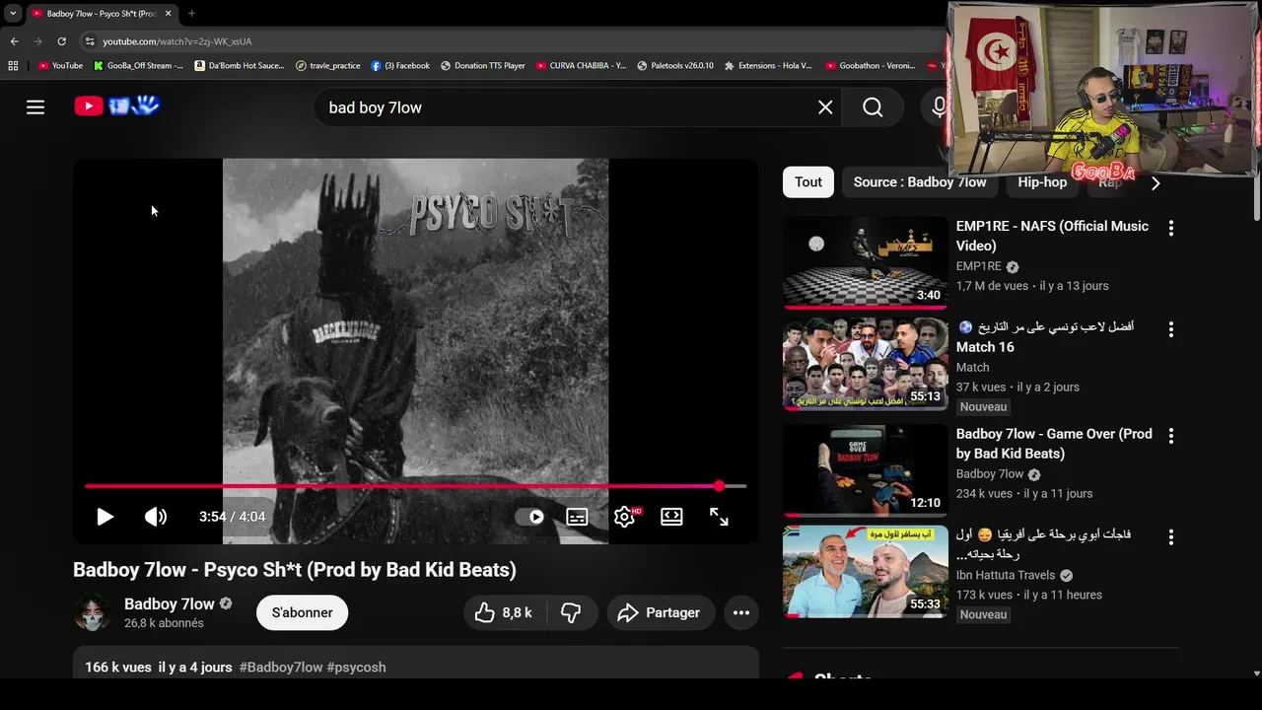The height and width of the screenshot is (710, 1262).
Task: Turn on subtitles/captions
Action: [x=577, y=517]
